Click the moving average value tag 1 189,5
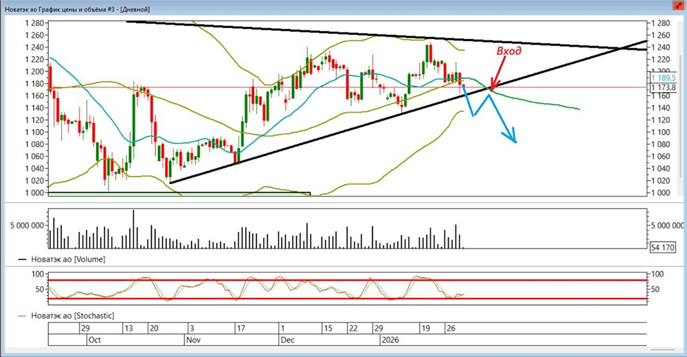Screen dimensions: 687x357 [x=663, y=78]
